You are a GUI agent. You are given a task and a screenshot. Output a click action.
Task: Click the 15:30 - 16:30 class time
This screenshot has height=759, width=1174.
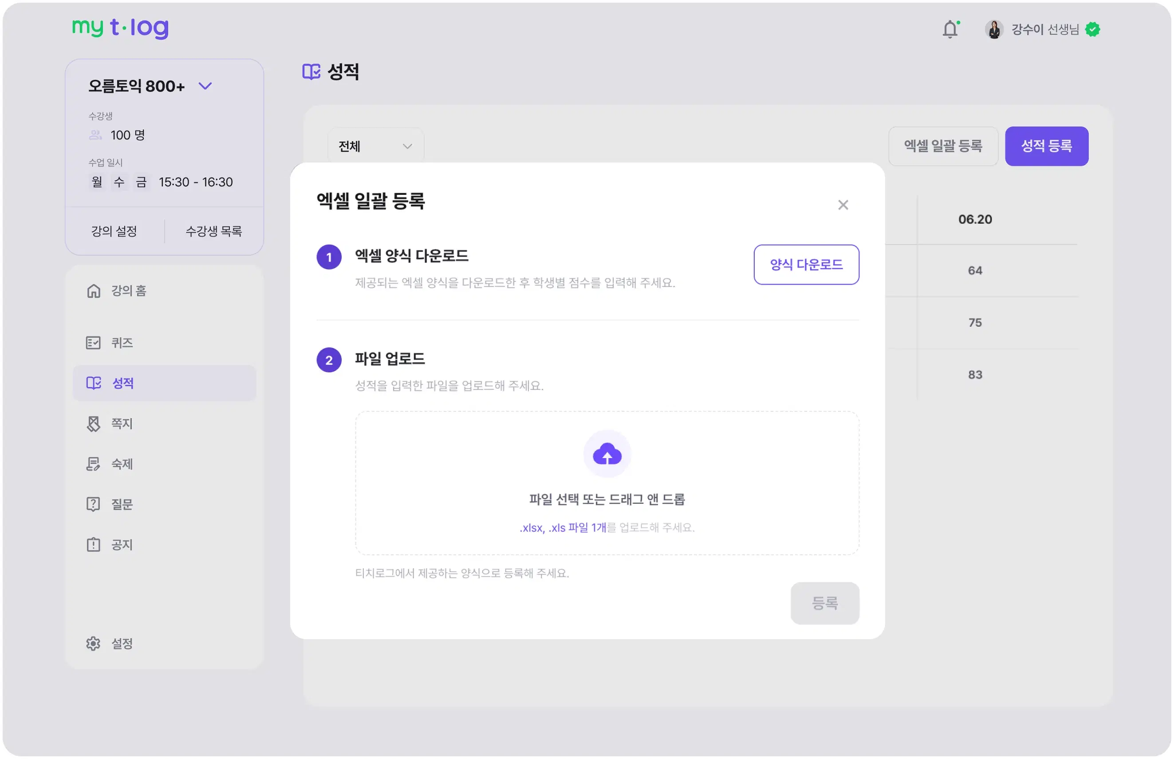(x=196, y=182)
